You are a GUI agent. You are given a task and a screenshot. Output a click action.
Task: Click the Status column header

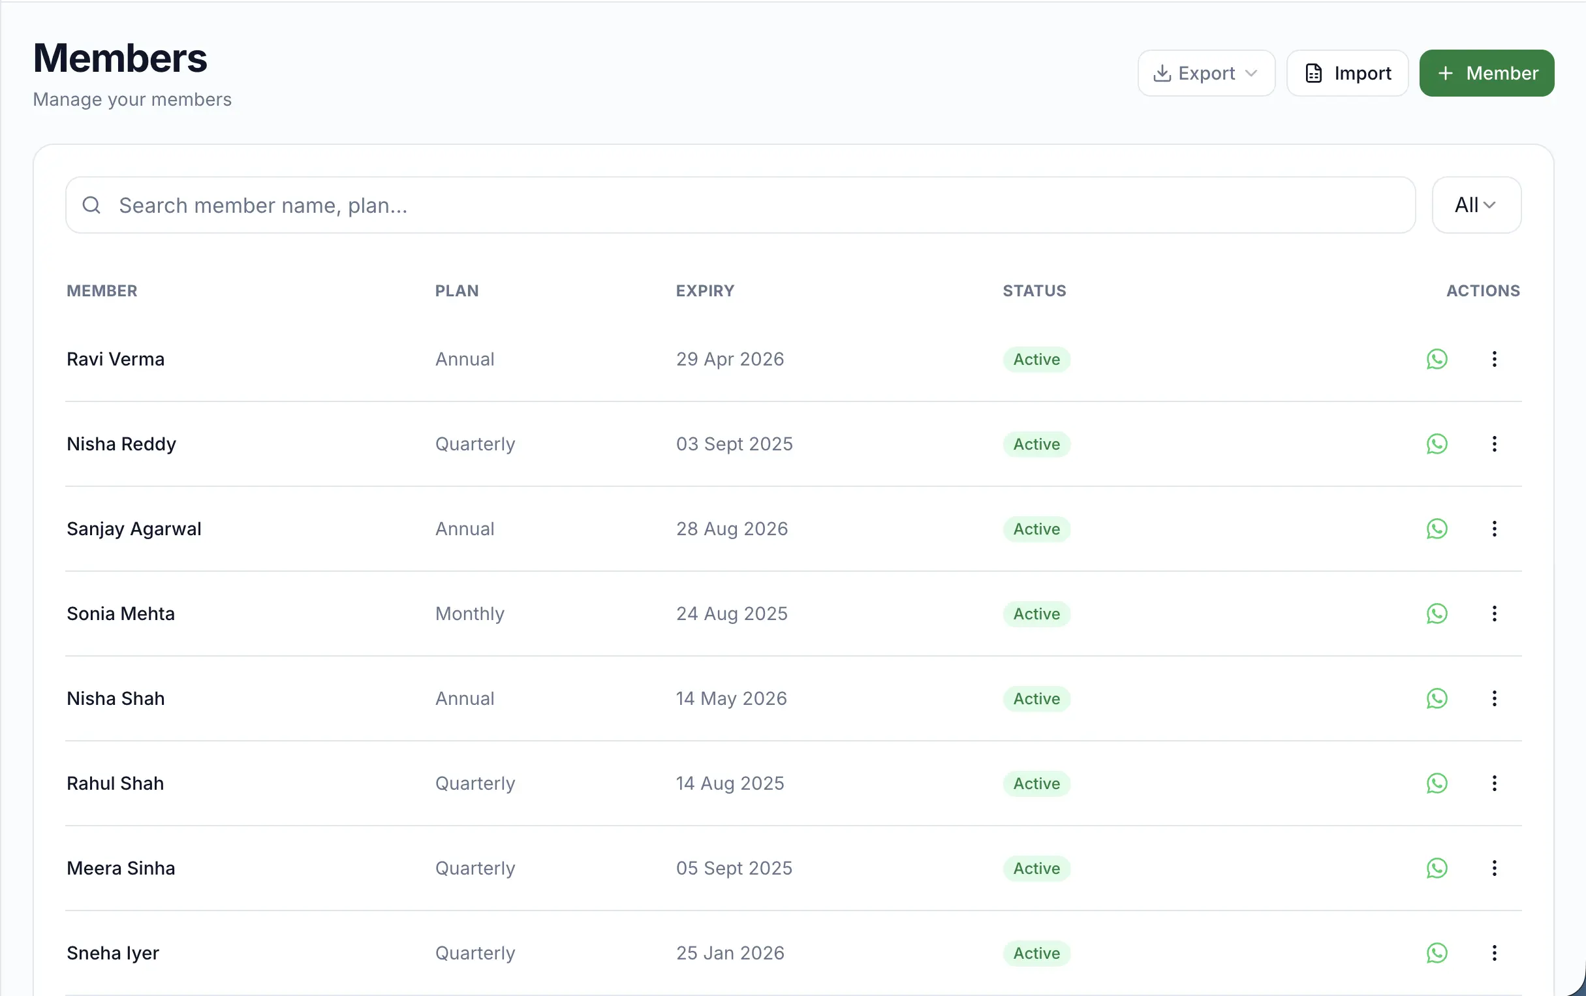point(1034,290)
